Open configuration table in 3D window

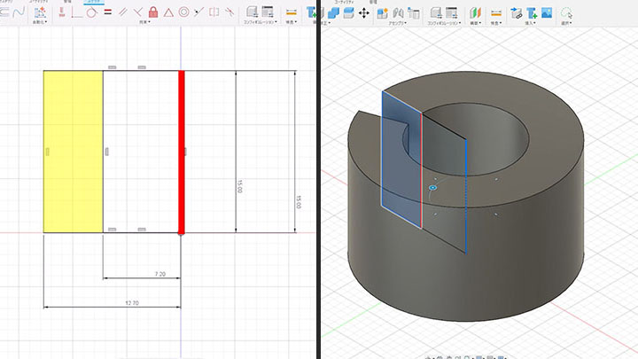pyautogui.click(x=452, y=13)
